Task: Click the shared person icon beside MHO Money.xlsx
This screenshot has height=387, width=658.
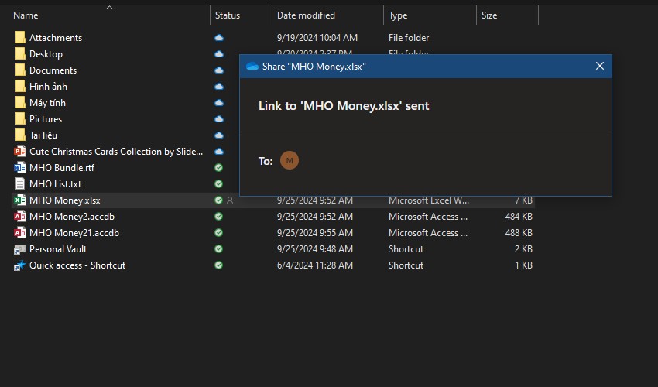Action: [x=229, y=200]
